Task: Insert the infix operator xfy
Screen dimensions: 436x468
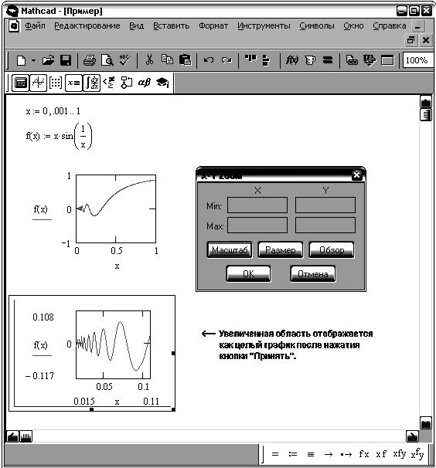Action: 400,454
